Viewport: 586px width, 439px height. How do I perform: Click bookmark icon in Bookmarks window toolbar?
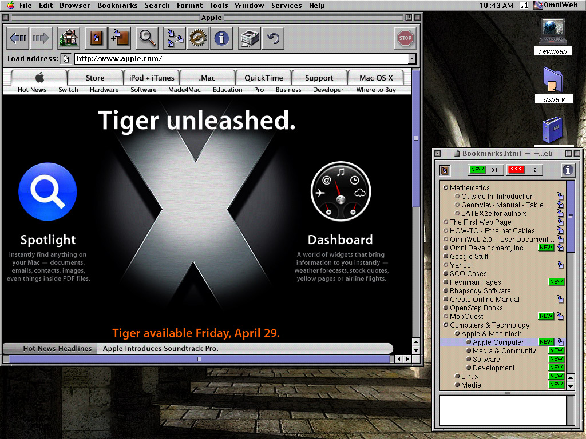tap(444, 170)
